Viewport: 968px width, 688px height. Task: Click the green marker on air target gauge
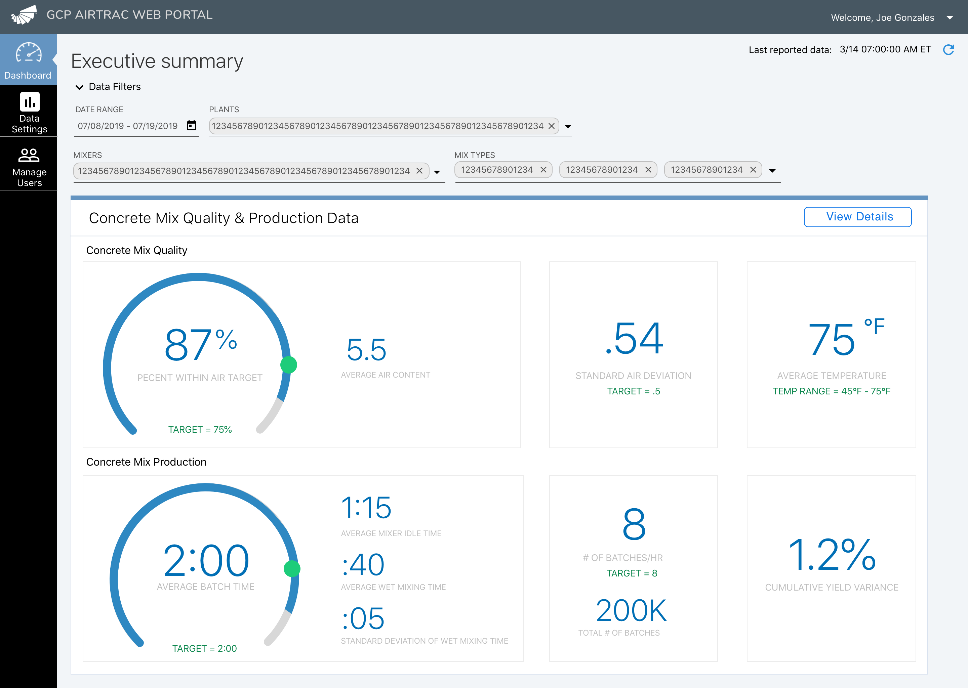pyautogui.click(x=289, y=365)
